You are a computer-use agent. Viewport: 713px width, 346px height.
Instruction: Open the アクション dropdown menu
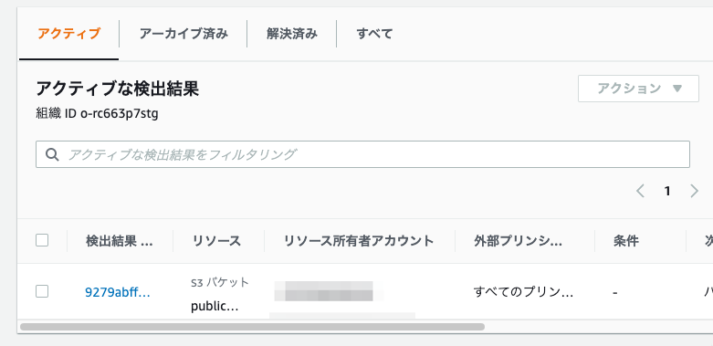pos(638,89)
